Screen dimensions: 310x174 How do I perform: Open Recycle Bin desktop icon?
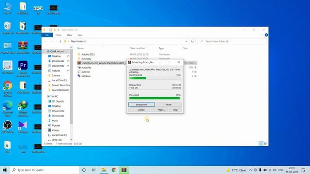coord(8,28)
